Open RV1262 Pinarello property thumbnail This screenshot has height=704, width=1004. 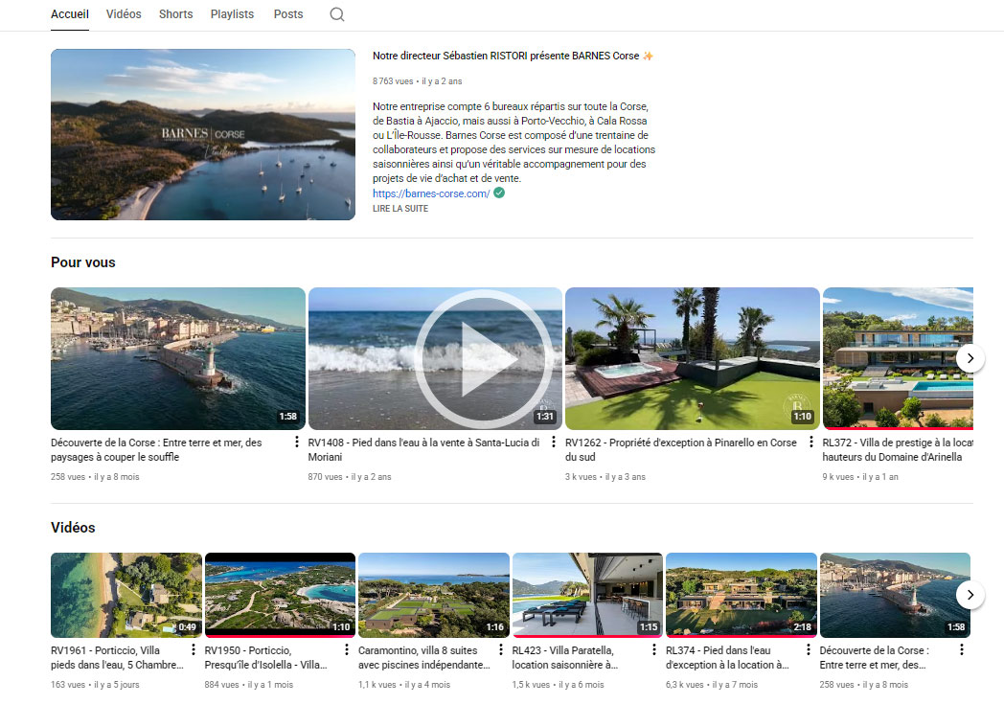click(692, 358)
